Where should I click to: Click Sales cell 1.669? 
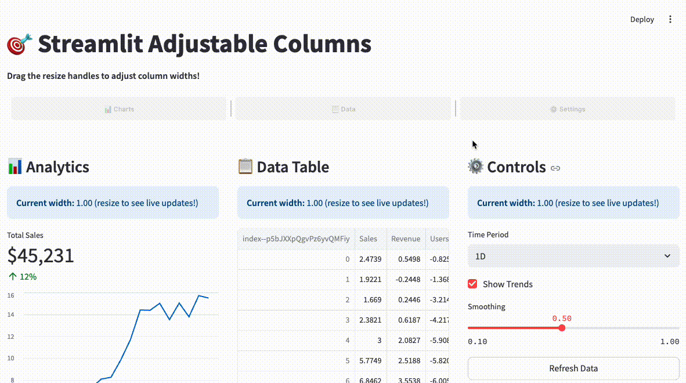[370, 299]
